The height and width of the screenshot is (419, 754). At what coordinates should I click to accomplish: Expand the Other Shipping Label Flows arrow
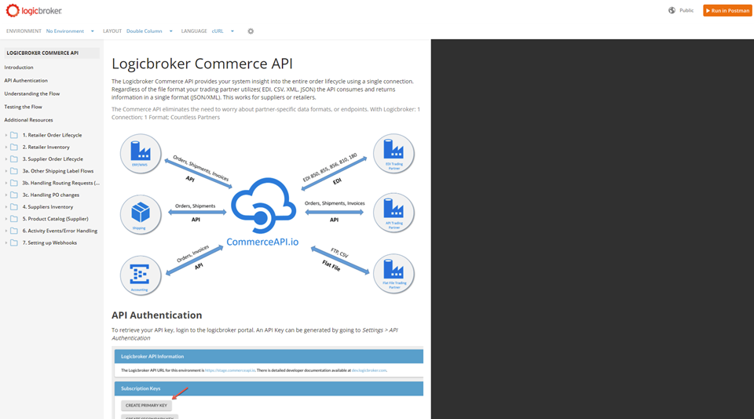click(6, 171)
